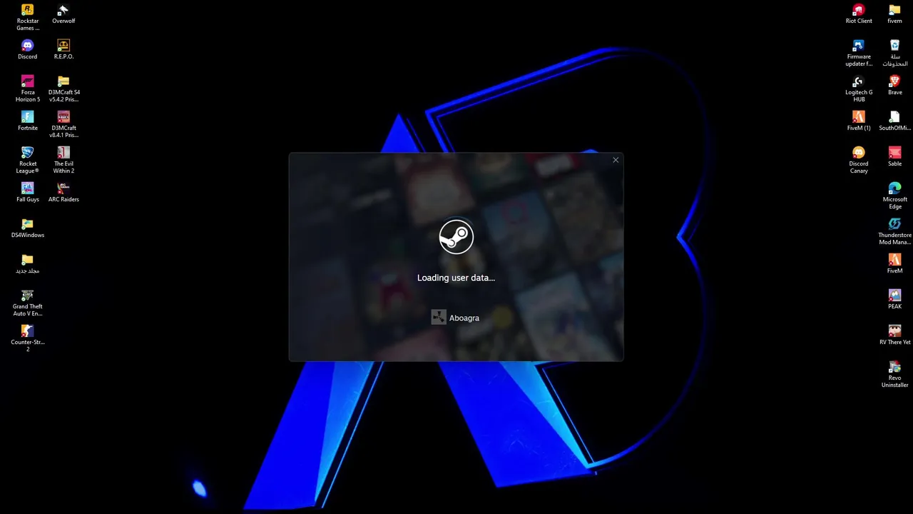Select the fivem folder icon
Image resolution: width=913 pixels, height=514 pixels.
(894, 10)
